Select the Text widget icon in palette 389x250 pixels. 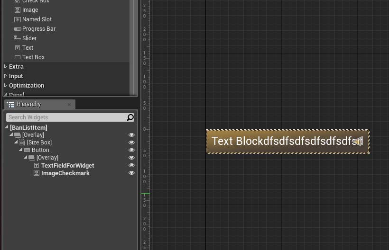[x=18, y=48]
